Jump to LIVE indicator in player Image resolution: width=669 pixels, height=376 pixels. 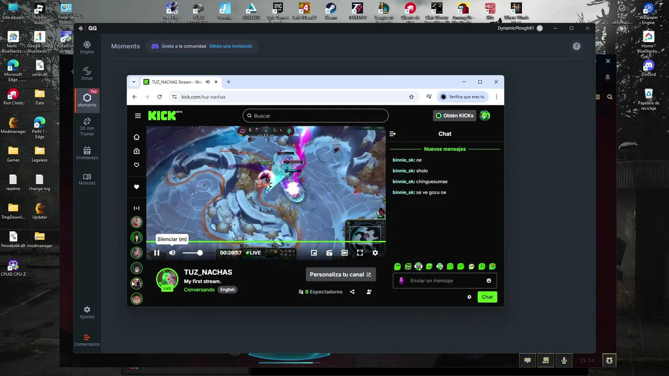pos(253,253)
